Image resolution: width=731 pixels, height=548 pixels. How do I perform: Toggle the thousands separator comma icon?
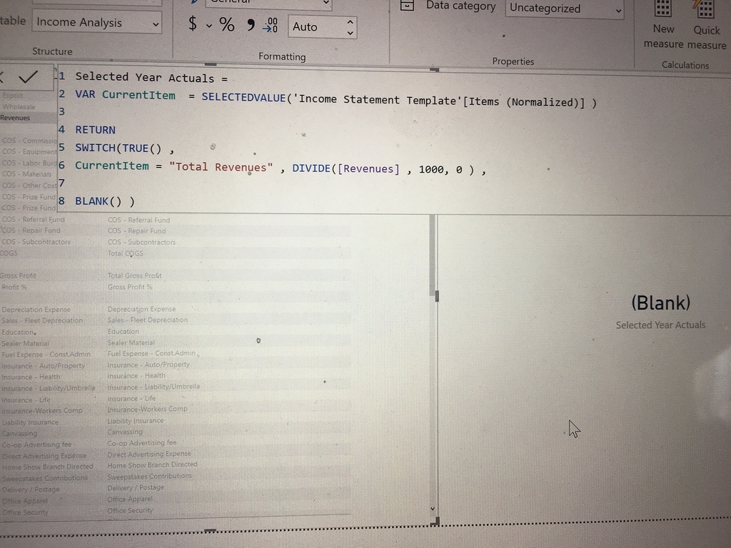coord(250,25)
